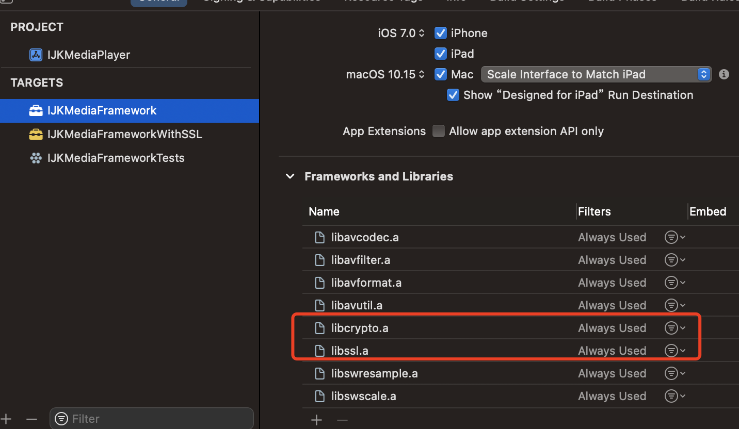
Task: Toggle the iPad checkbox
Action: [440, 54]
